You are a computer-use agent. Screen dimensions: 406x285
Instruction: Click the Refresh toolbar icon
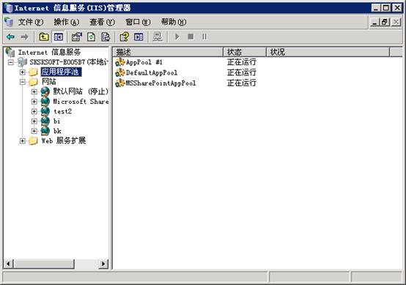pos(91,37)
